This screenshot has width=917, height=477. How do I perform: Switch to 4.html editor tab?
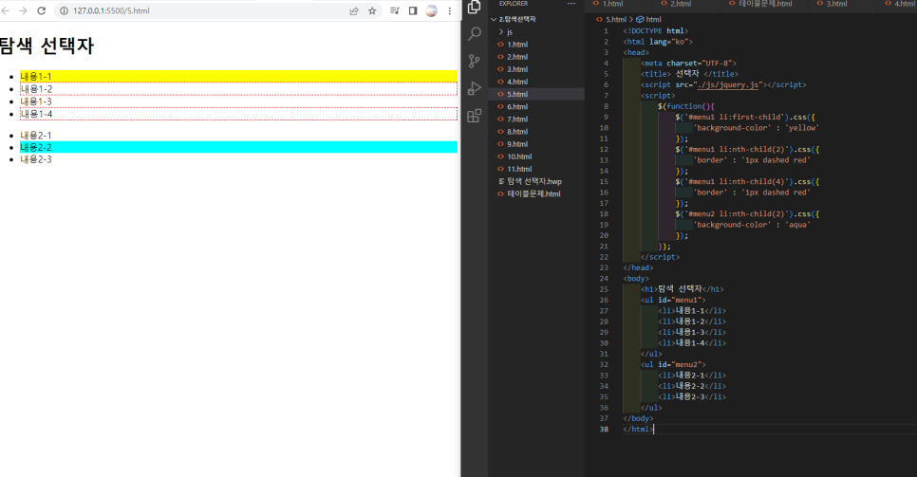click(x=904, y=4)
